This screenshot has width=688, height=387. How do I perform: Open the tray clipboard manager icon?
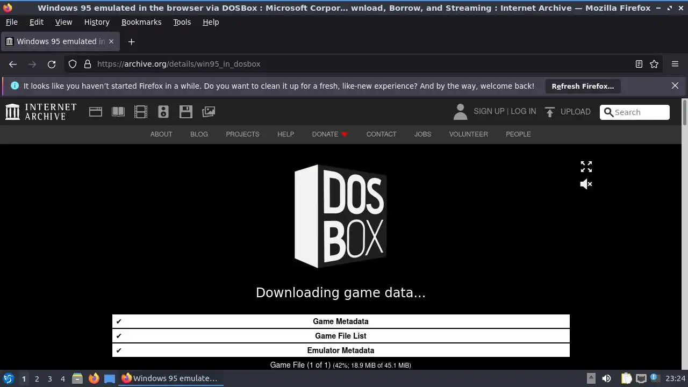(x=626, y=378)
